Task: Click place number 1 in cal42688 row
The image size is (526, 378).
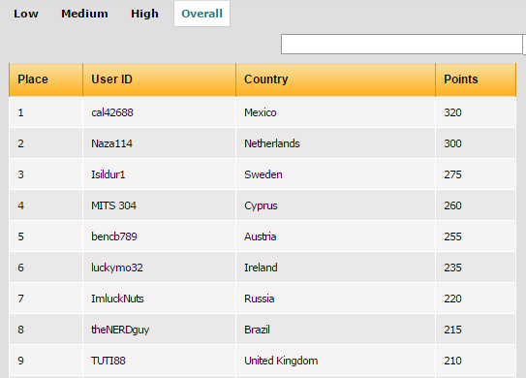Action: click(20, 112)
